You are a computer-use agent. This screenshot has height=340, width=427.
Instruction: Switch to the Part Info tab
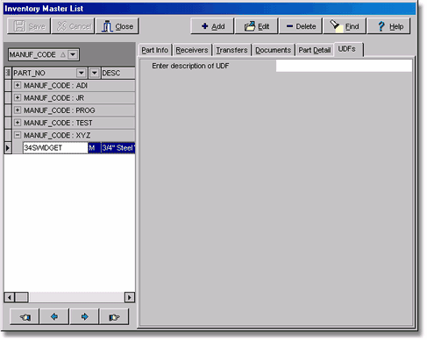[x=154, y=50]
